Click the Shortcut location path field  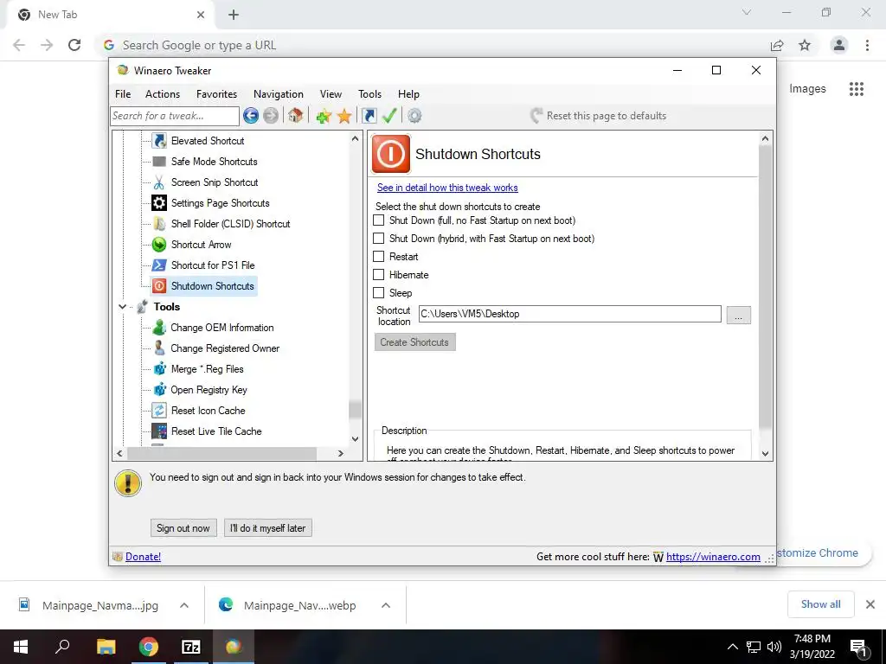(x=569, y=314)
